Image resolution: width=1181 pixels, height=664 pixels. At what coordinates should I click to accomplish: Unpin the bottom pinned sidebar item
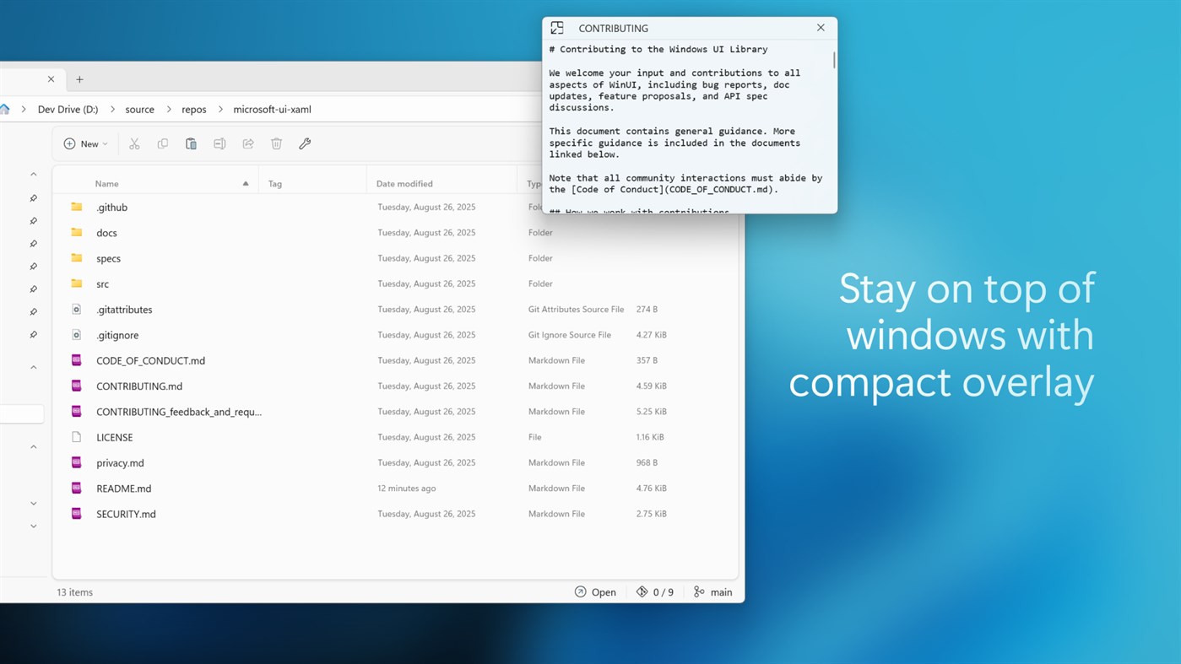(33, 334)
